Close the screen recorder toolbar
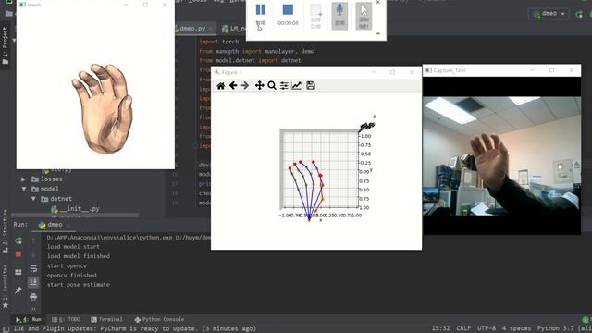592x333 pixels. (378, 2)
